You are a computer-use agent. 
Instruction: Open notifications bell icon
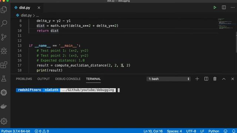tap(234, 131)
